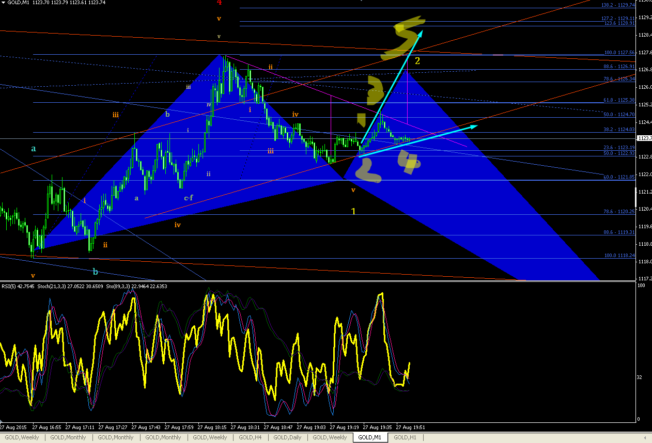Select the yellow 1 text label

[353, 211]
